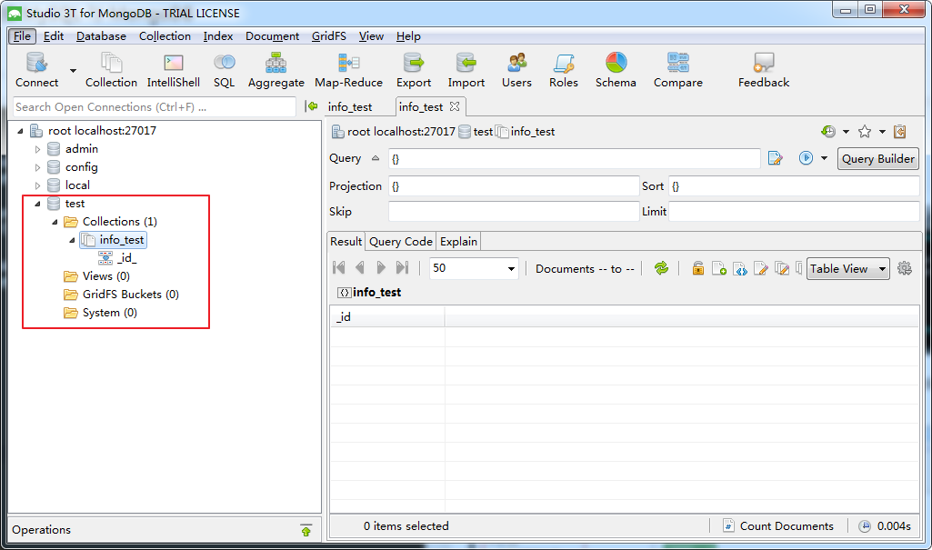This screenshot has height=550, width=932.
Task: Open the Collection menu
Action: (x=165, y=36)
